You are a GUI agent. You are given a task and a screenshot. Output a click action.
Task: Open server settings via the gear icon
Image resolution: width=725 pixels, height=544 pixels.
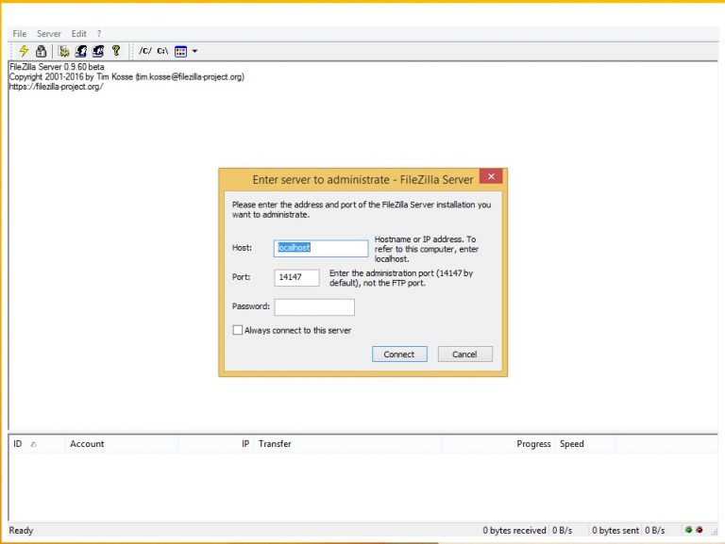64,51
